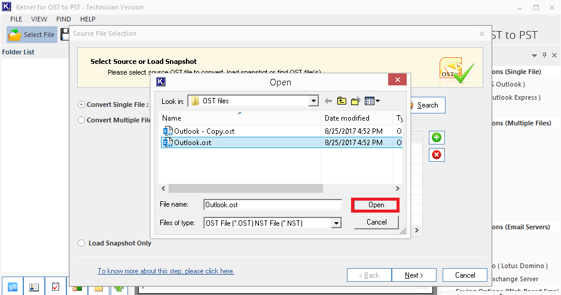Click the file list scroll right arrow
561x295 pixels.
[398, 188]
